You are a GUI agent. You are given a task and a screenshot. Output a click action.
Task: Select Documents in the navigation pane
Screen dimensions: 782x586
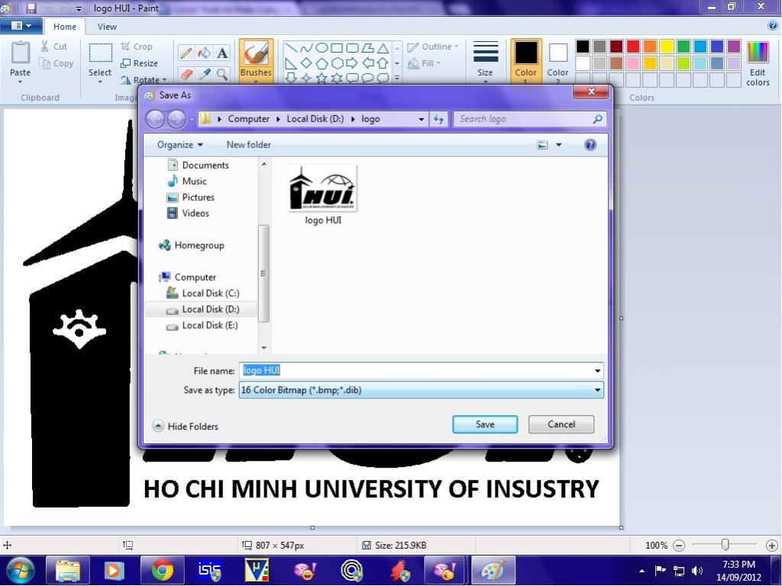(x=198, y=165)
